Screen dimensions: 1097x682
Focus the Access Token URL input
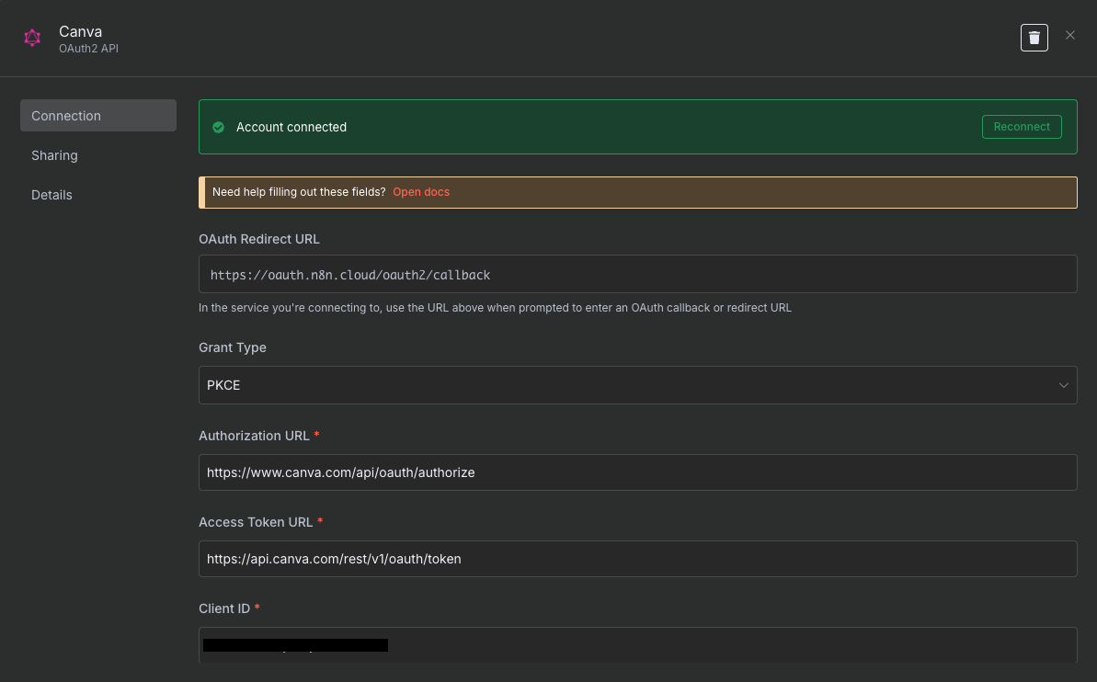click(x=637, y=559)
